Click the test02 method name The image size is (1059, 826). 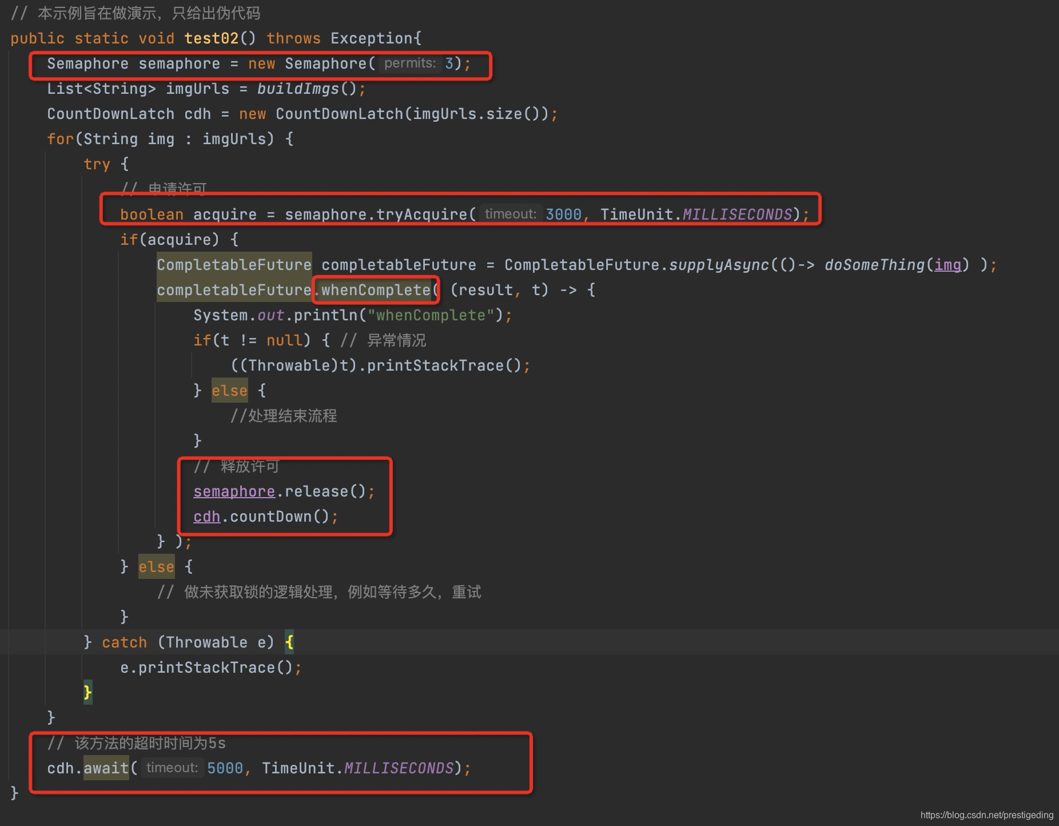[211, 38]
